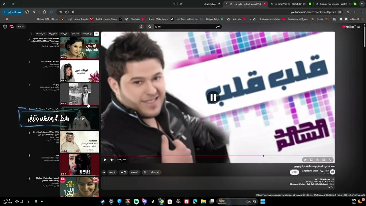366x206 pixels.
Task: Open options menu for Ibrahim Dashti video
Action: click(x=29, y=156)
